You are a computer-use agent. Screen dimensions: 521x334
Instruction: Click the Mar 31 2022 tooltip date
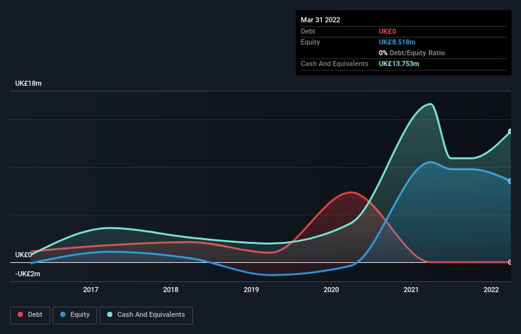click(320, 20)
